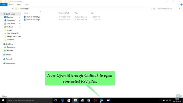The width and height of the screenshot is (183, 103).
Task: Open Sample MBOX Files folder
Action: (x=14, y=36)
